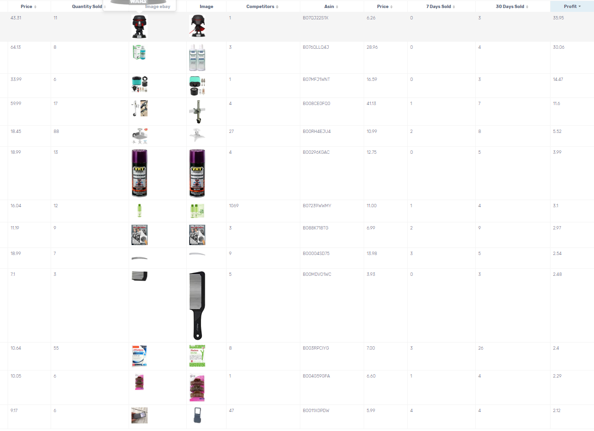Select the Quantity Sold column header

tap(87, 7)
